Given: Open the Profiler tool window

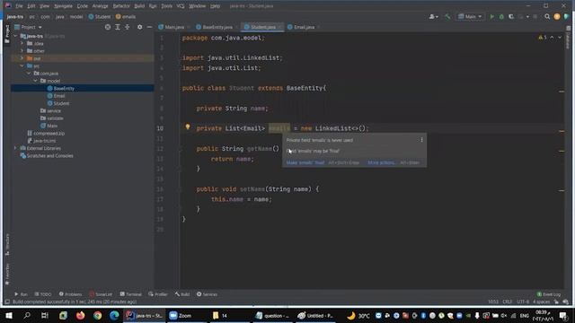Looking at the screenshot, I should [158, 294].
